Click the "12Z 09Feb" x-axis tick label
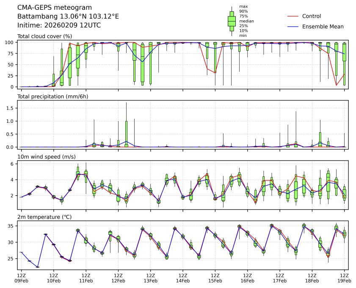 pos(21,277)
